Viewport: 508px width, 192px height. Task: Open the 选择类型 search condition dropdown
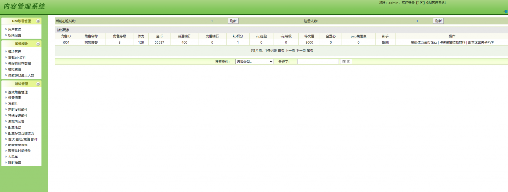click(x=254, y=62)
